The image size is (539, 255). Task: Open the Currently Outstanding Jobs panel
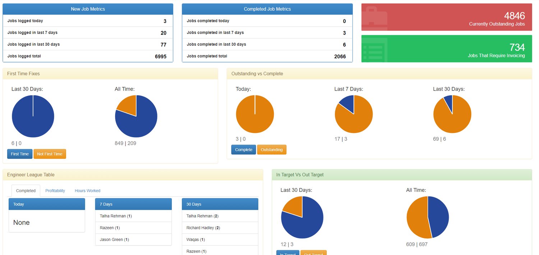pos(446,17)
